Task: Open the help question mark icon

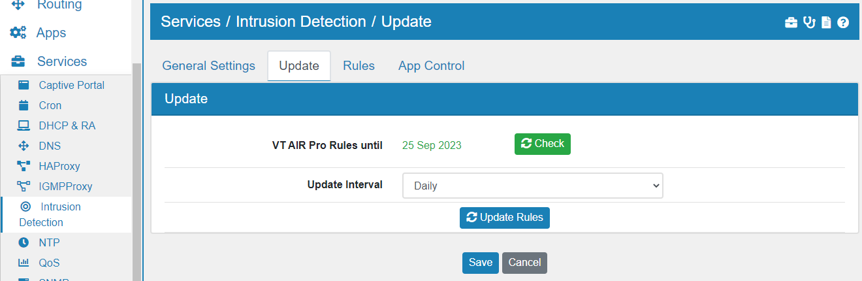Action: [843, 22]
